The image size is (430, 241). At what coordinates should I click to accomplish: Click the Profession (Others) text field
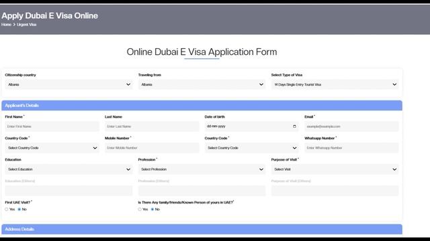pyautogui.click(x=202, y=191)
